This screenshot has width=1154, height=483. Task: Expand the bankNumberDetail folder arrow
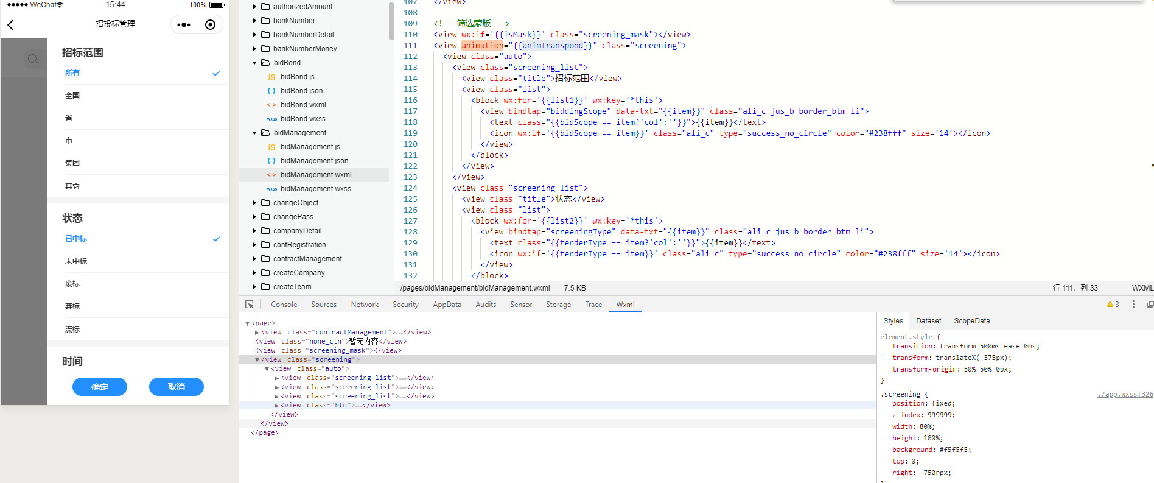[x=254, y=35]
